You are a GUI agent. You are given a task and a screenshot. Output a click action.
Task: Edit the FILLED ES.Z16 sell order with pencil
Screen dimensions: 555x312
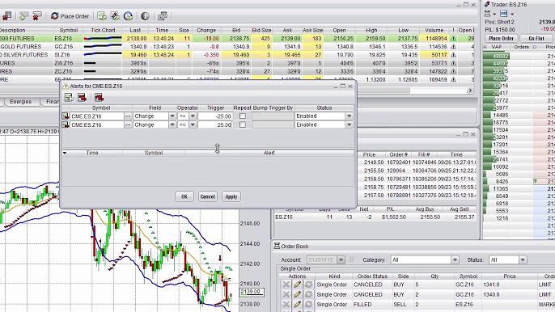click(298, 304)
